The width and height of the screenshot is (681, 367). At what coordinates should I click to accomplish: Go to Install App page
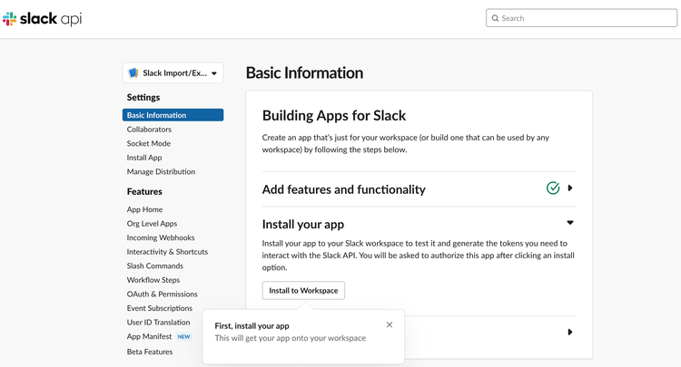coord(144,158)
